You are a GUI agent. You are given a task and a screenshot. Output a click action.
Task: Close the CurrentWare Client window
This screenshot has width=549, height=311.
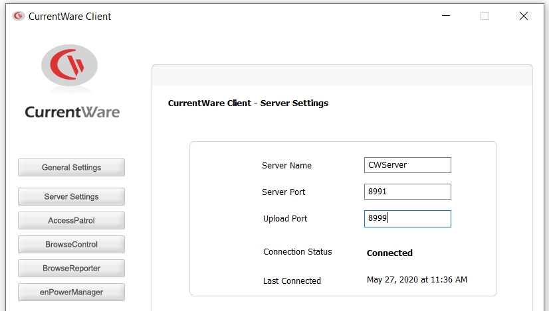tap(524, 16)
